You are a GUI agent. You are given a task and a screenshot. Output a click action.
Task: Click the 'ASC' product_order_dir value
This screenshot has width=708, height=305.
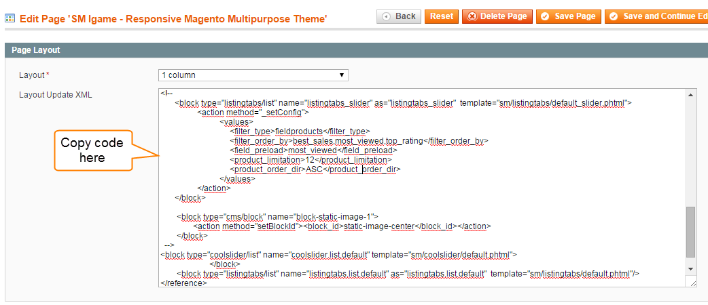pyautogui.click(x=314, y=169)
